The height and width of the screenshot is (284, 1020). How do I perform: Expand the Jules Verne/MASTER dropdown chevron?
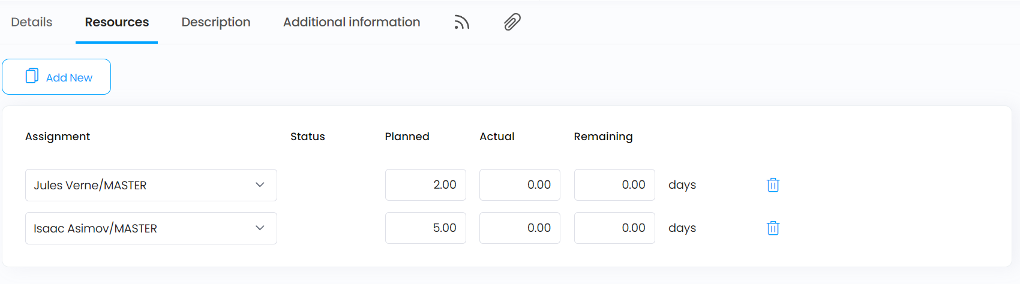click(x=260, y=185)
